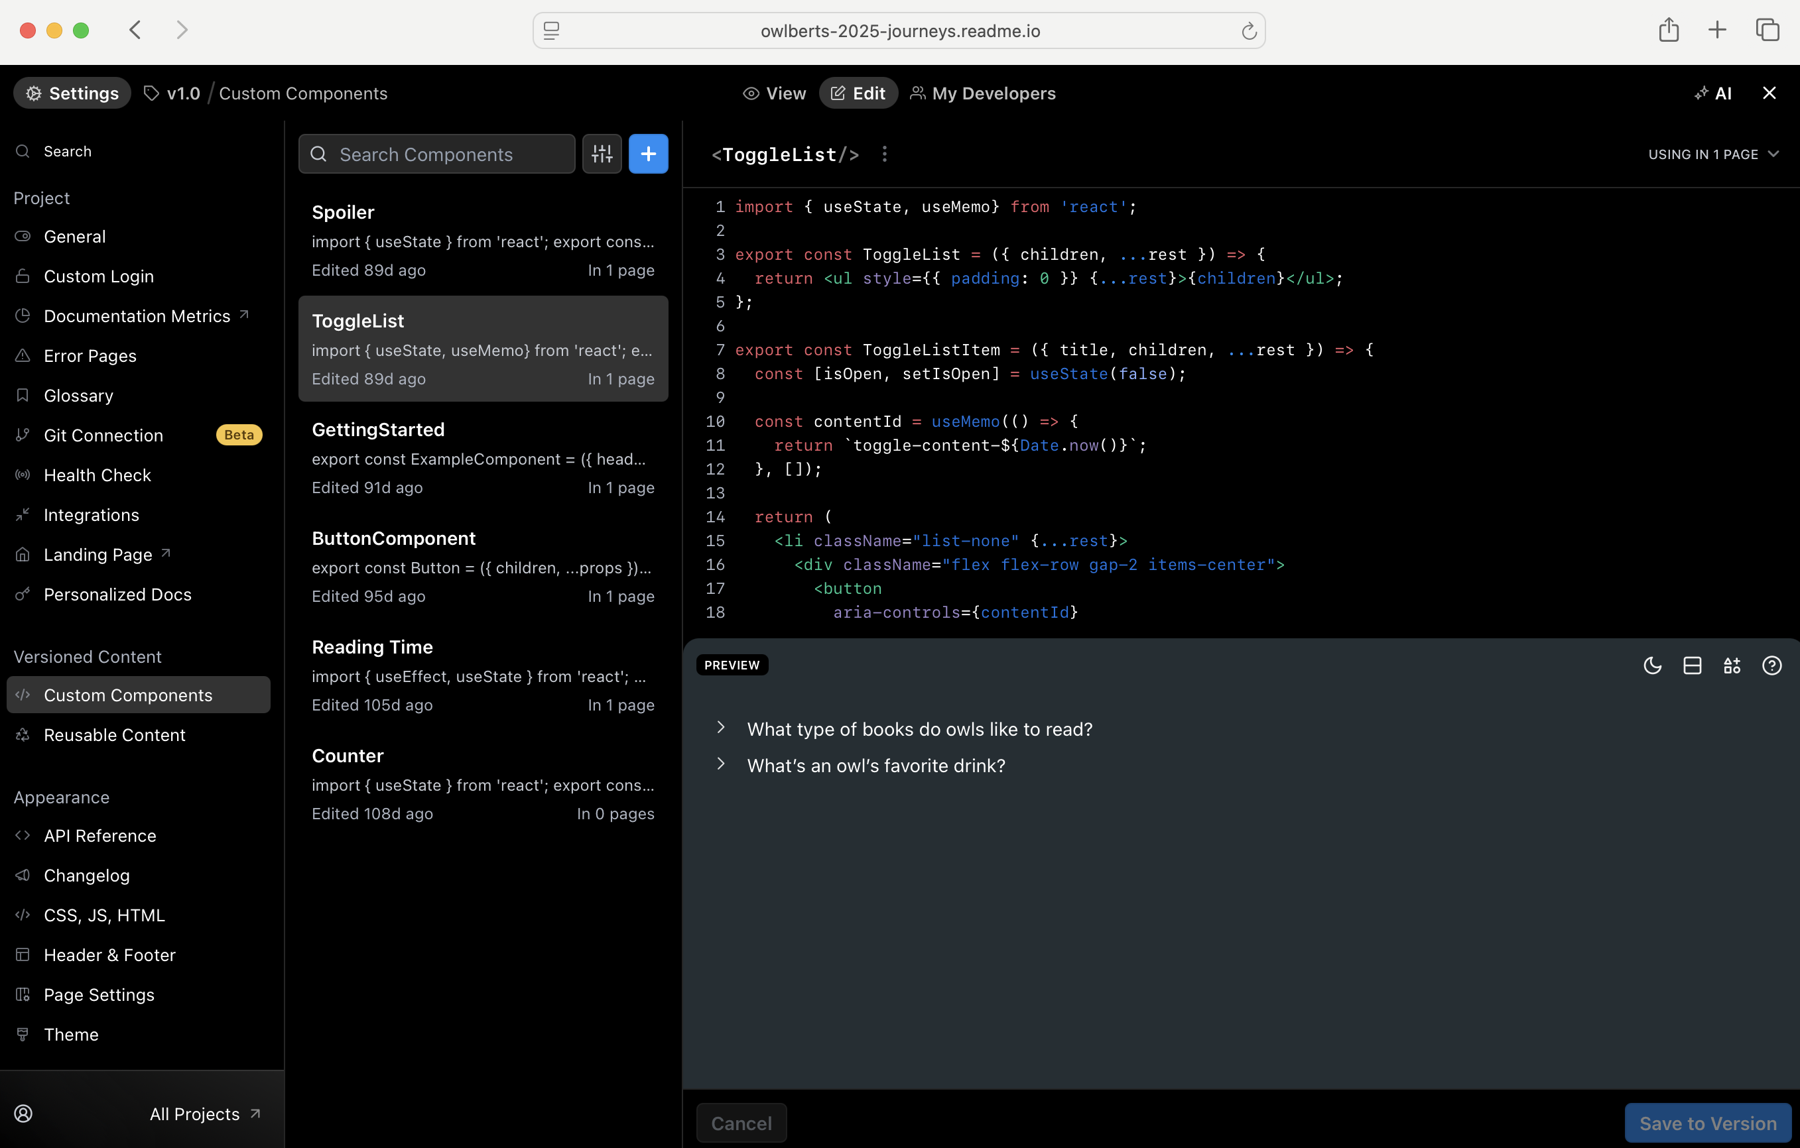Go back with browser back arrow

click(x=135, y=30)
